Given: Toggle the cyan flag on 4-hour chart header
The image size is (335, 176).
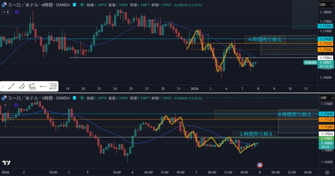Looking at the screenshot, I should pos(75,5).
